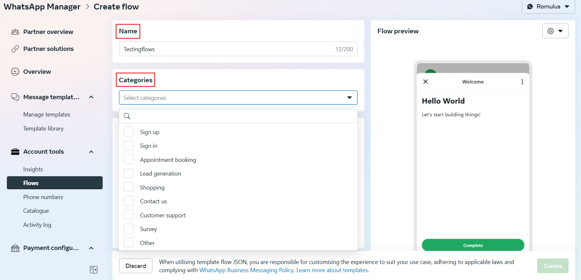
Task: Close the flow preview with X icon
Action: [x=425, y=82]
